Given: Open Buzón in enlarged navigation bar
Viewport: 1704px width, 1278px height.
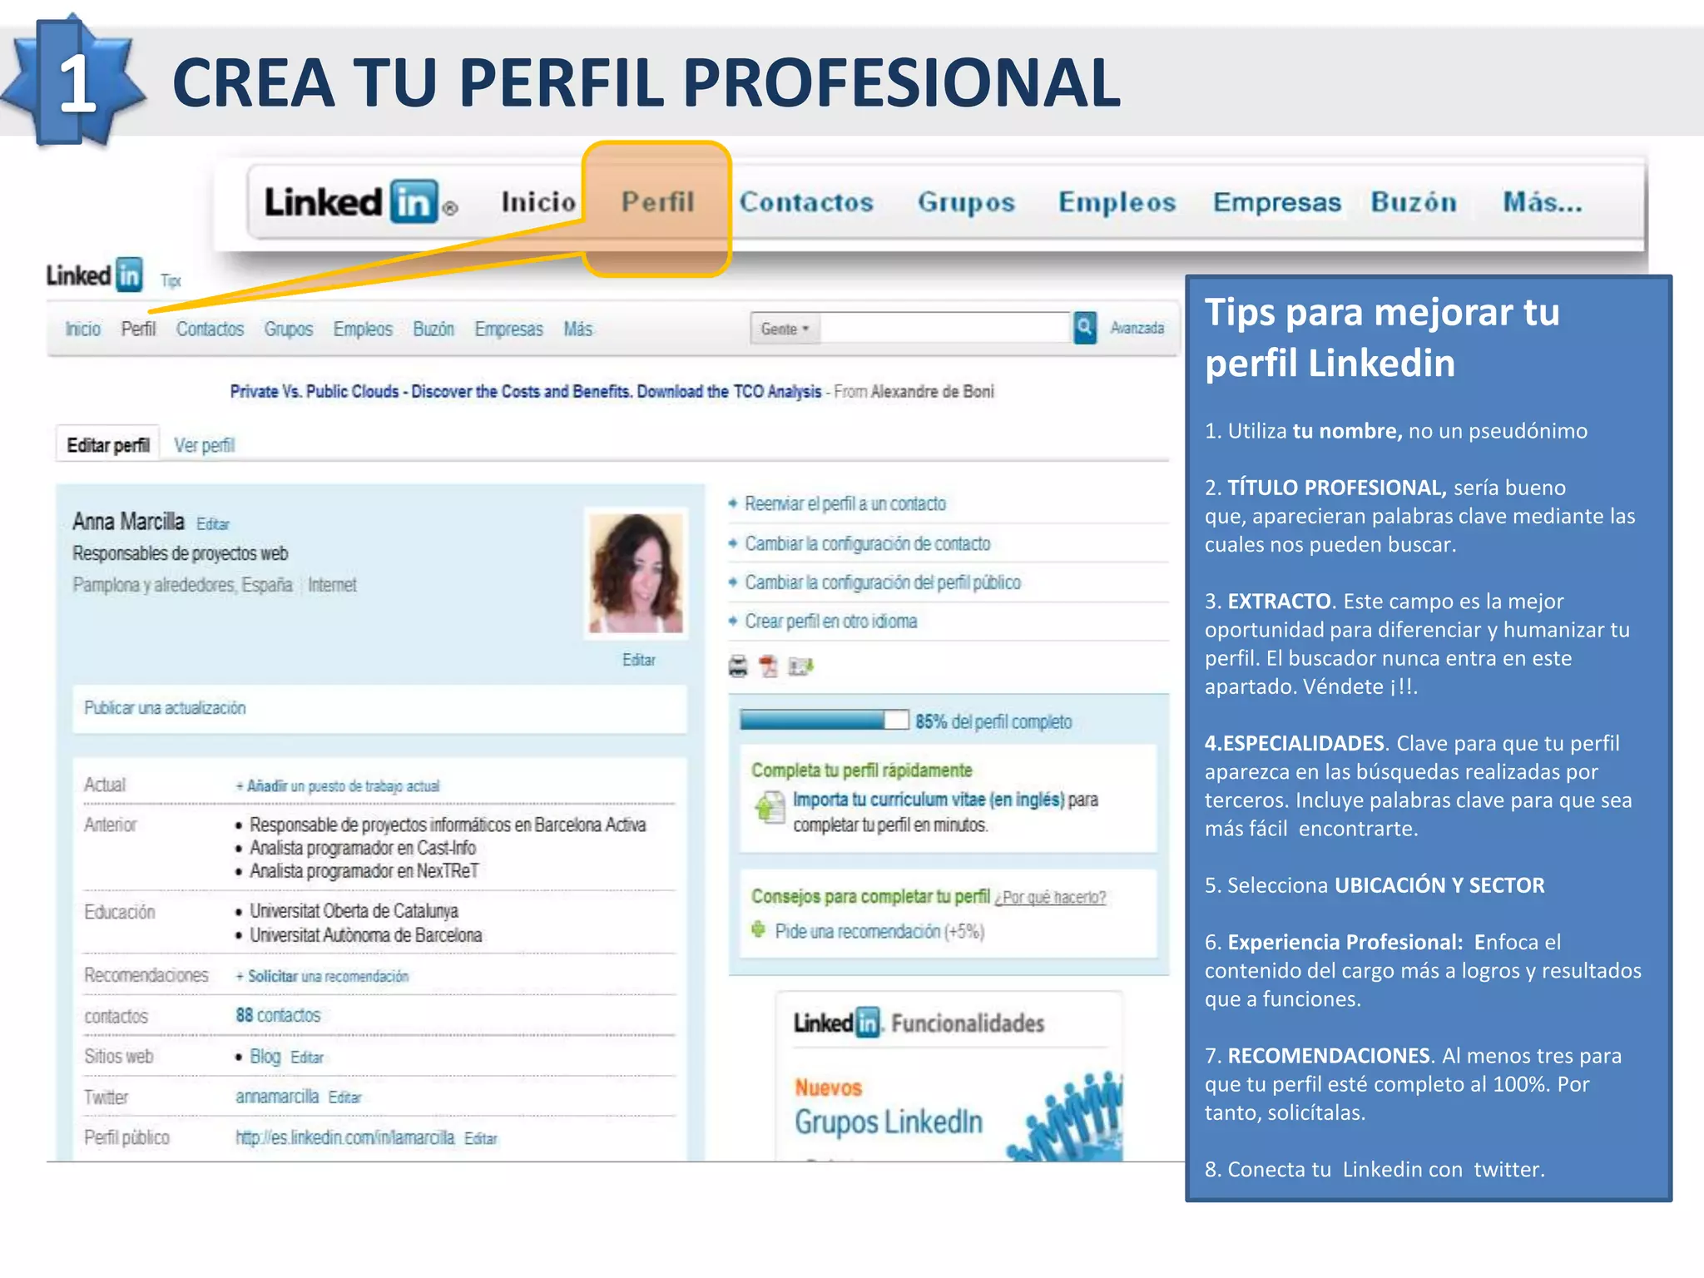Looking at the screenshot, I should pos(1414,202).
